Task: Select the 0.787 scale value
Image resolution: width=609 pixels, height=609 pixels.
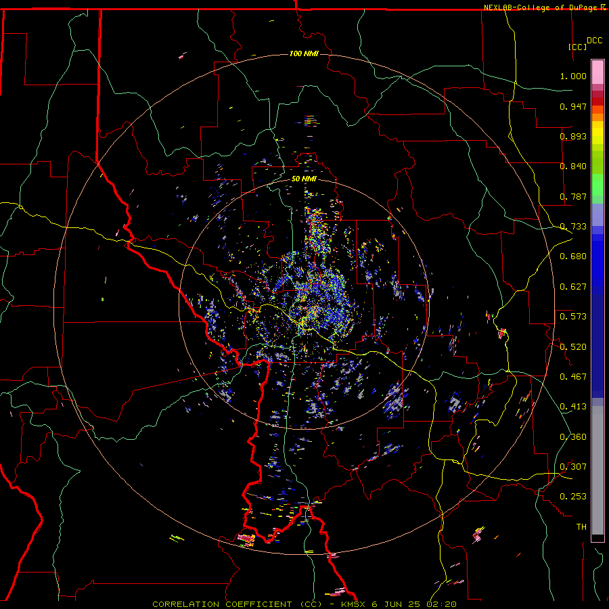Action: click(x=573, y=196)
